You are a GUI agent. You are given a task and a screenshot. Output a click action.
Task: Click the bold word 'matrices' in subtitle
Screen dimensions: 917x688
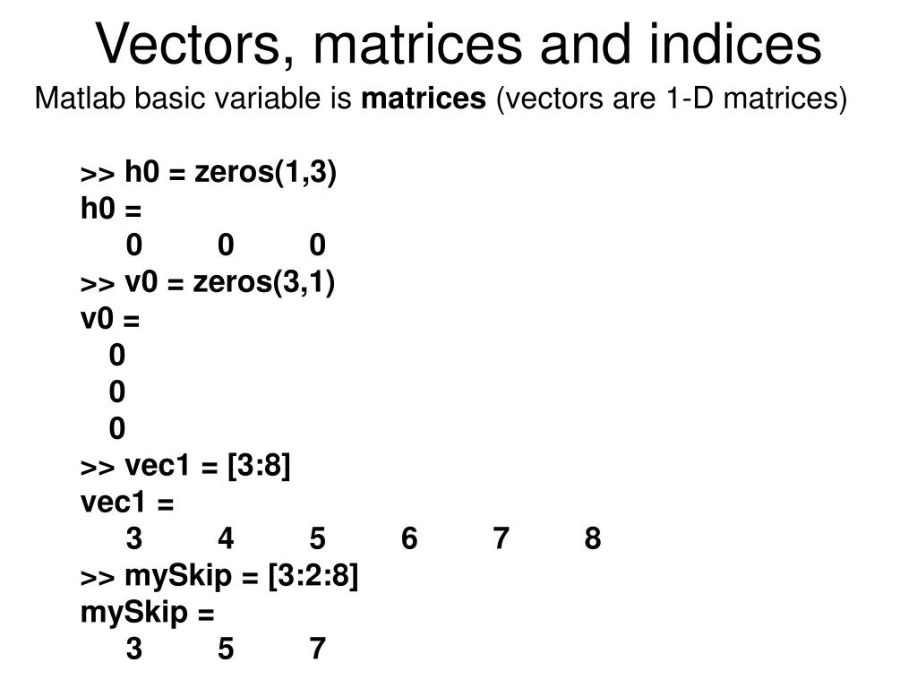pos(424,98)
